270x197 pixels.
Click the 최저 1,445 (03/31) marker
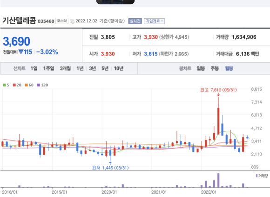(x=110, y=168)
